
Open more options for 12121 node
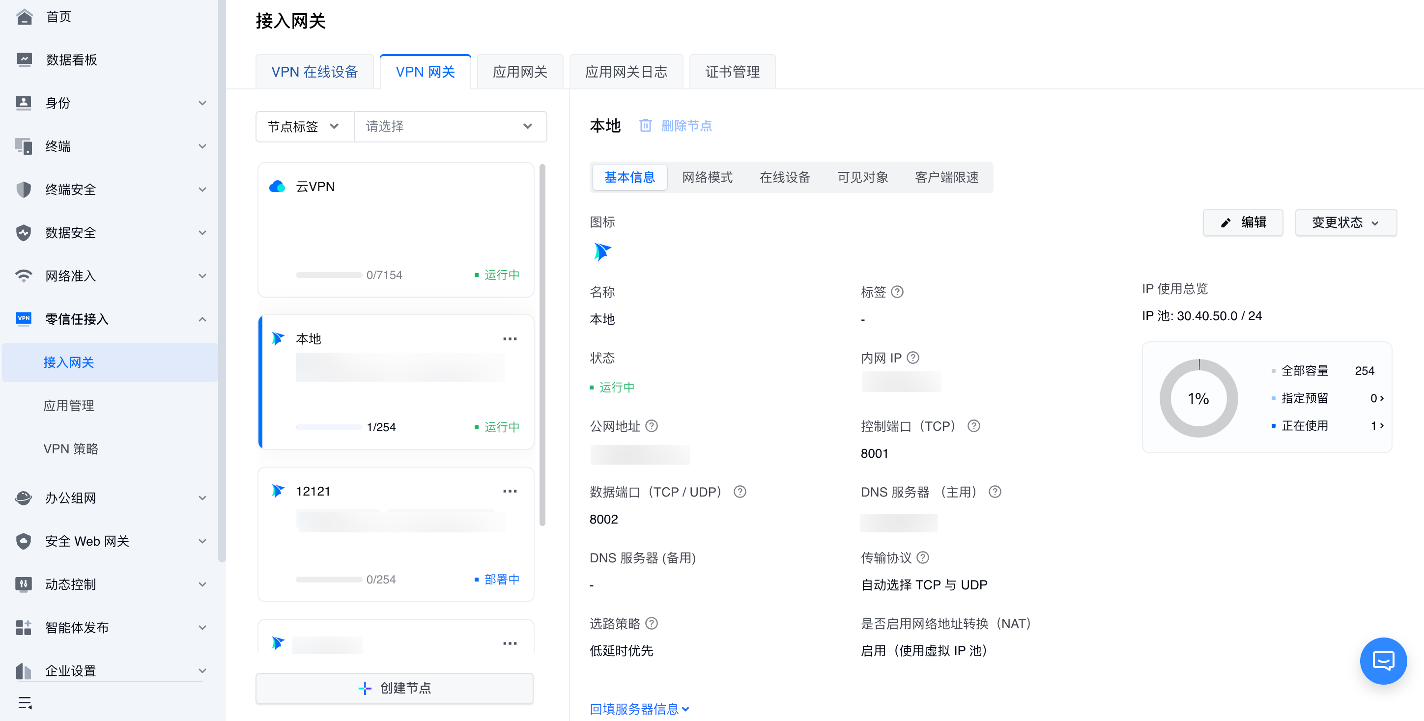509,491
